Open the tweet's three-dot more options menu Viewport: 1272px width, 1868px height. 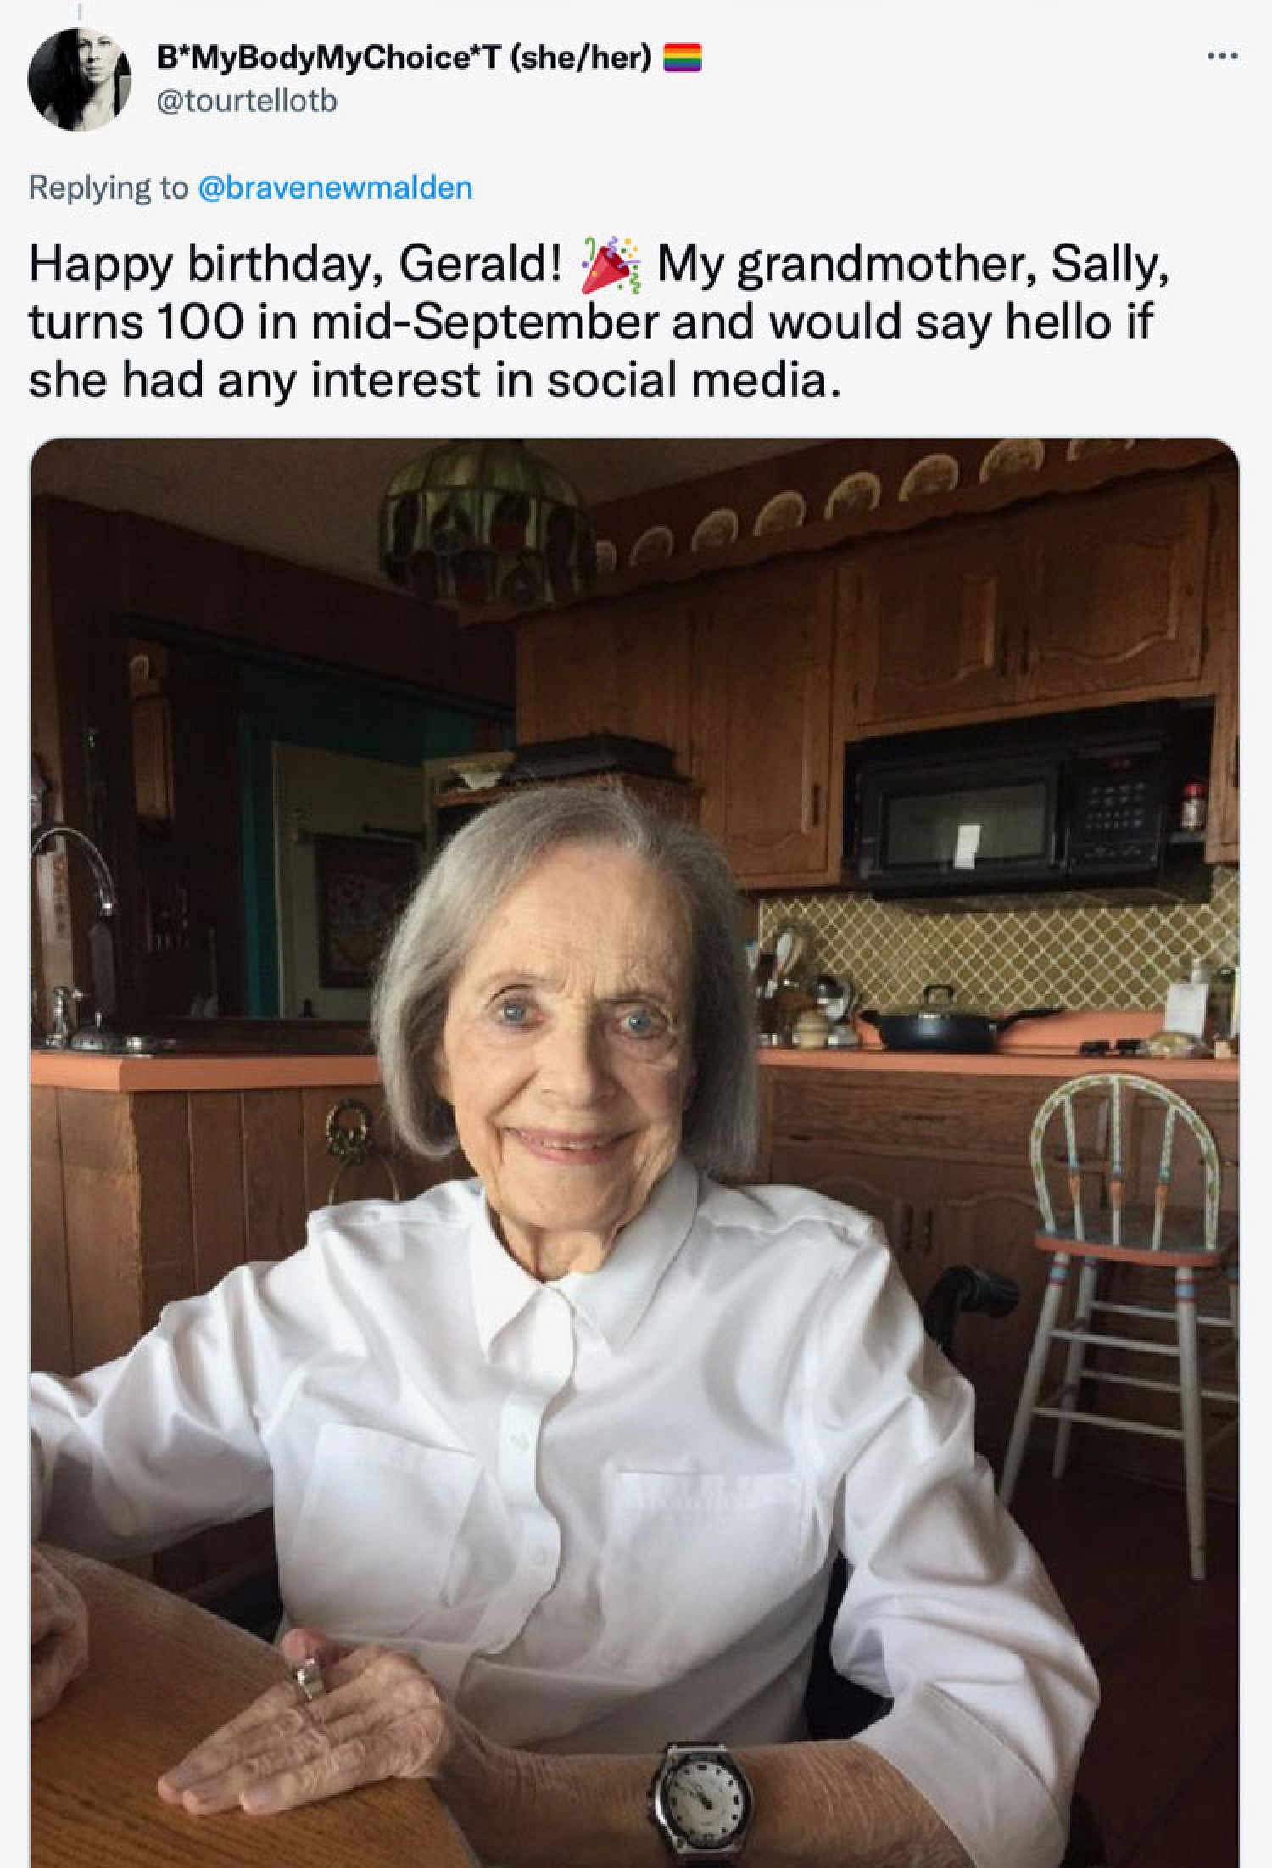coord(1222,58)
